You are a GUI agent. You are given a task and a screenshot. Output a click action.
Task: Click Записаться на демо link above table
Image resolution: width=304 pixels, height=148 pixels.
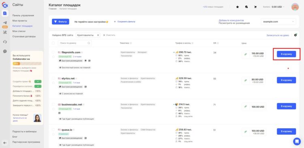278,35
